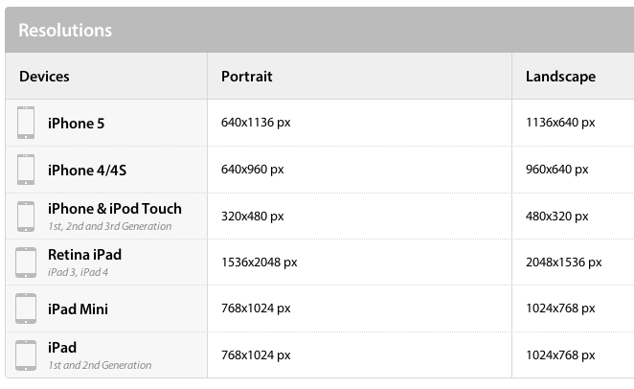This screenshot has width=634, height=389.
Task: Click the iPhone & iPod Touch device icon
Action: (x=26, y=217)
